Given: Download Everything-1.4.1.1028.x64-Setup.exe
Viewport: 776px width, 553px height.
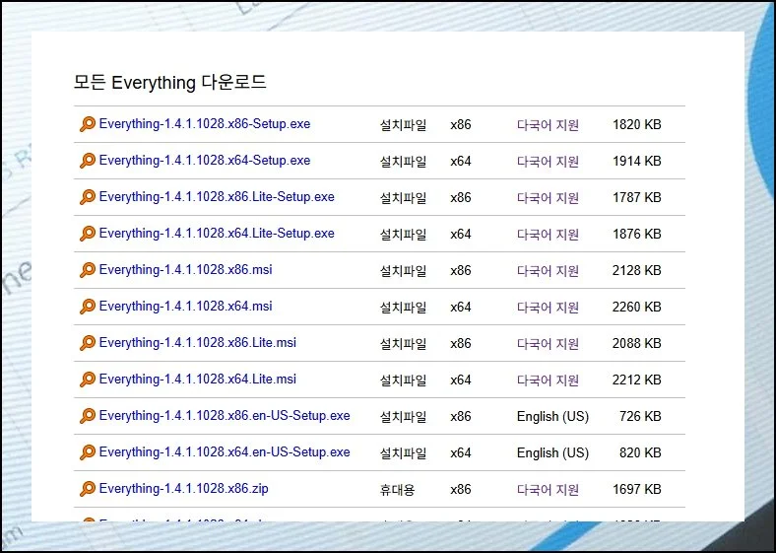Looking at the screenshot, I should click(x=205, y=161).
